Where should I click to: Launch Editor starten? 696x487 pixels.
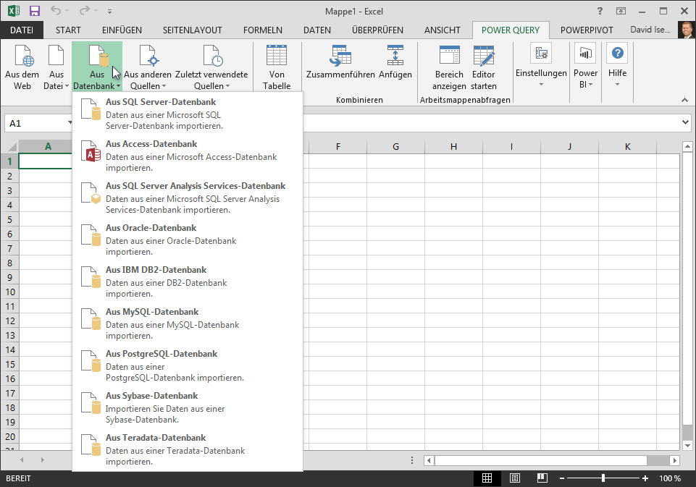(483, 67)
